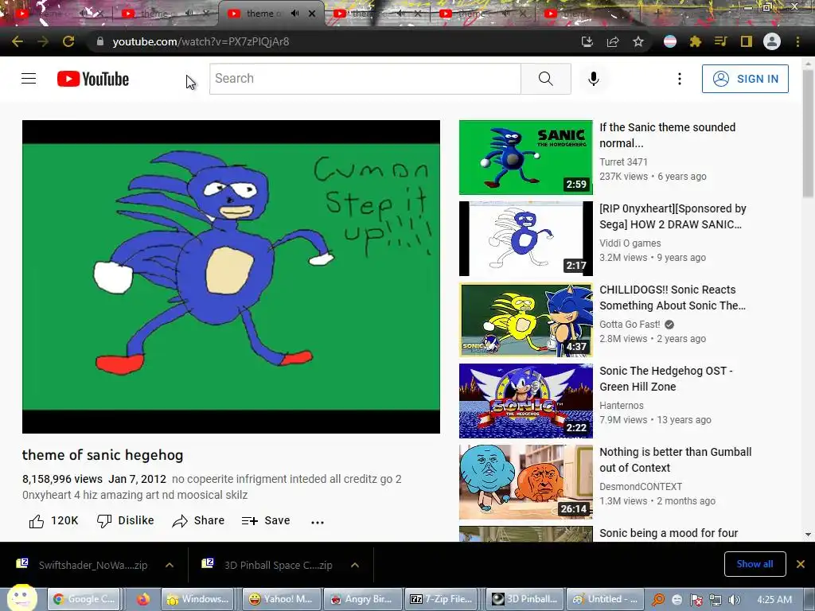Close the active 'theme o' tab
Image resolution: width=815 pixels, height=611 pixels.
pos(312,14)
